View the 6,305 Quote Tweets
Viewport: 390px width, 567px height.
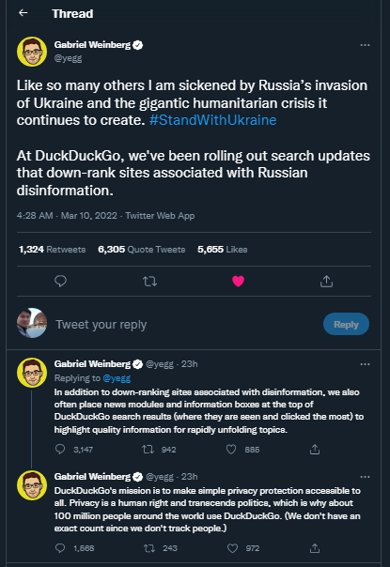pyautogui.click(x=142, y=250)
